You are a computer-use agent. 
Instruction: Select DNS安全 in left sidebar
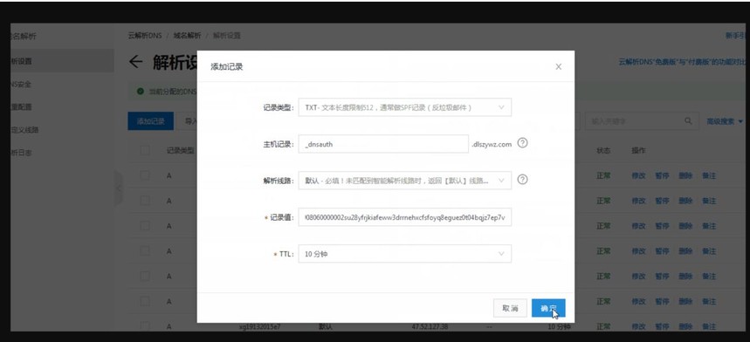click(21, 84)
